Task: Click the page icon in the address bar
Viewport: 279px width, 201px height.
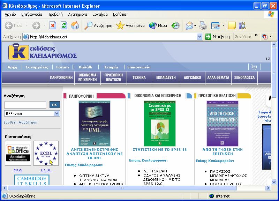Action: (26, 37)
